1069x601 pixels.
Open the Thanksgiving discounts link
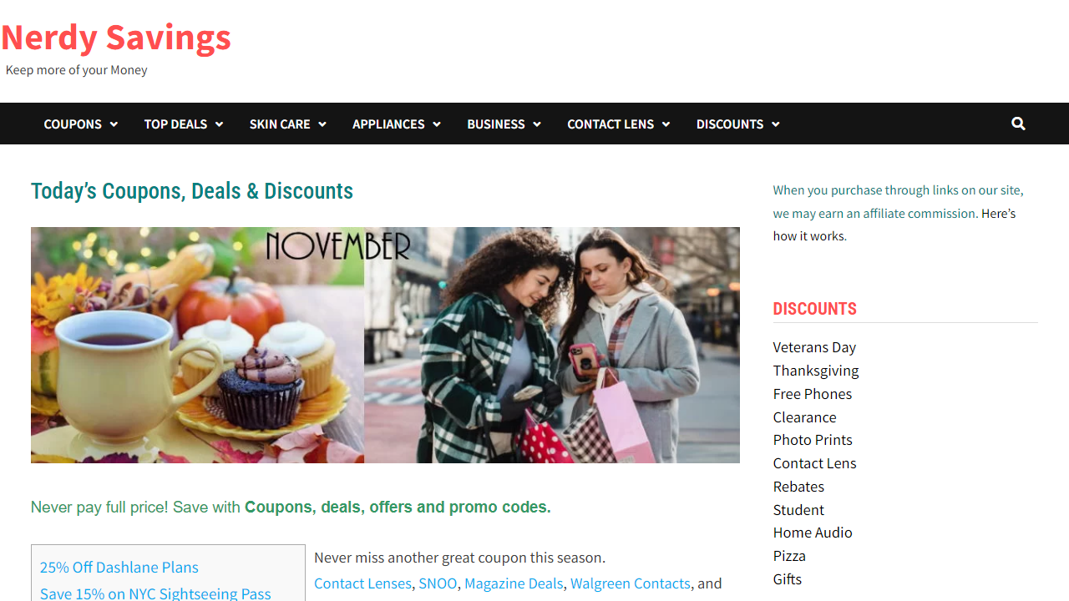[815, 370]
